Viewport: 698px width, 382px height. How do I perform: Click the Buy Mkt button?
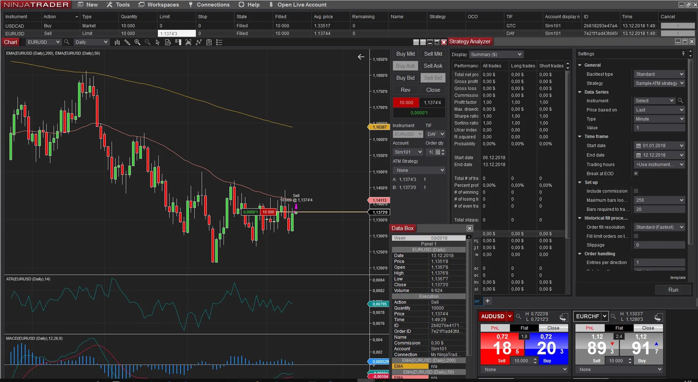pos(406,54)
